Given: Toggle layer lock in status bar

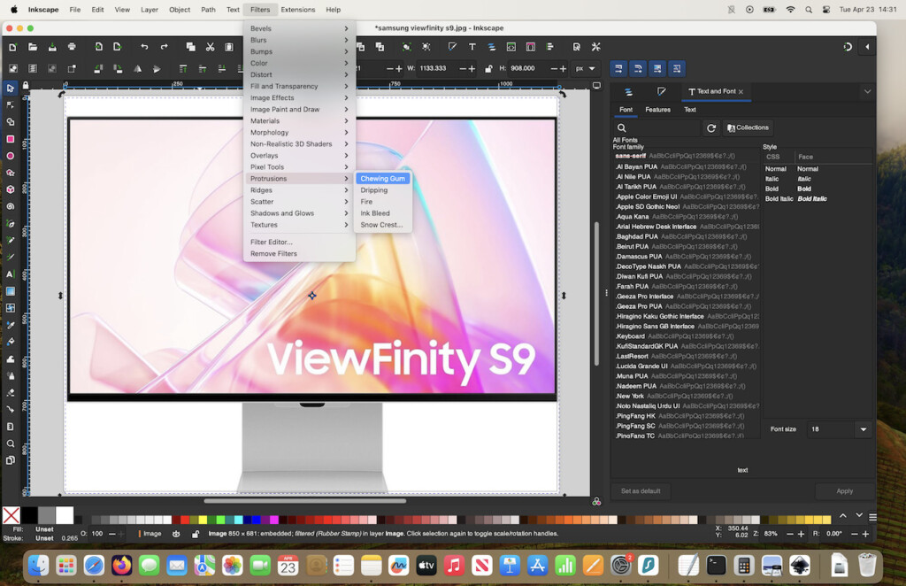Looking at the screenshot, I should [x=196, y=534].
